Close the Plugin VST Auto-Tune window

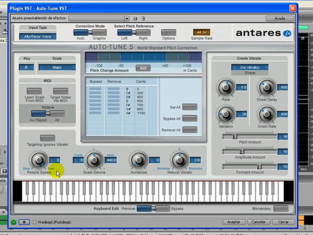click(x=292, y=8)
